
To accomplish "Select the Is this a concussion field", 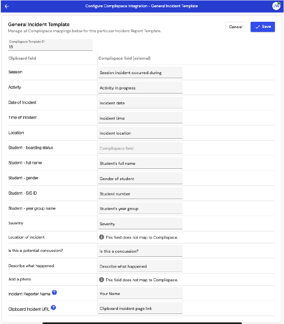I will [140, 251].
